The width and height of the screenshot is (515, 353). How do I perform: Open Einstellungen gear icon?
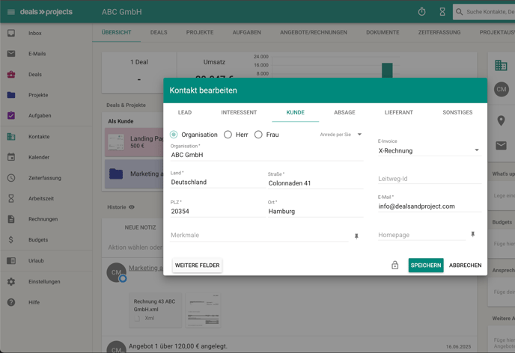pyautogui.click(x=11, y=281)
